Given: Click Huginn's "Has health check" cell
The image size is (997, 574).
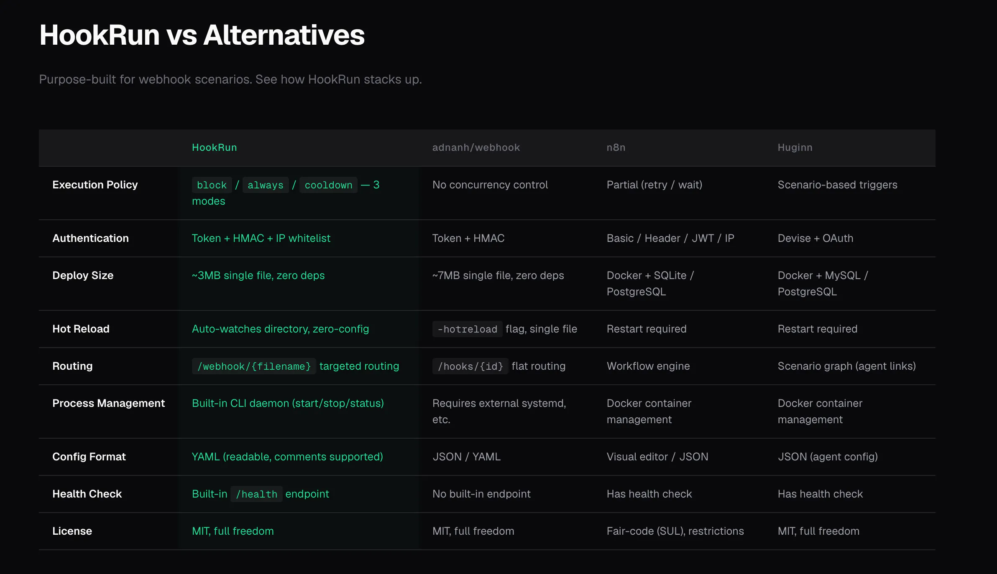Looking at the screenshot, I should coord(820,494).
